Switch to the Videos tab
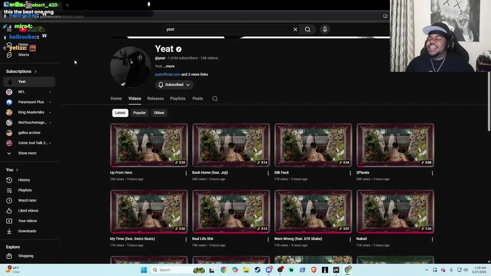Screen dimensions: 491x276 (x=135, y=99)
